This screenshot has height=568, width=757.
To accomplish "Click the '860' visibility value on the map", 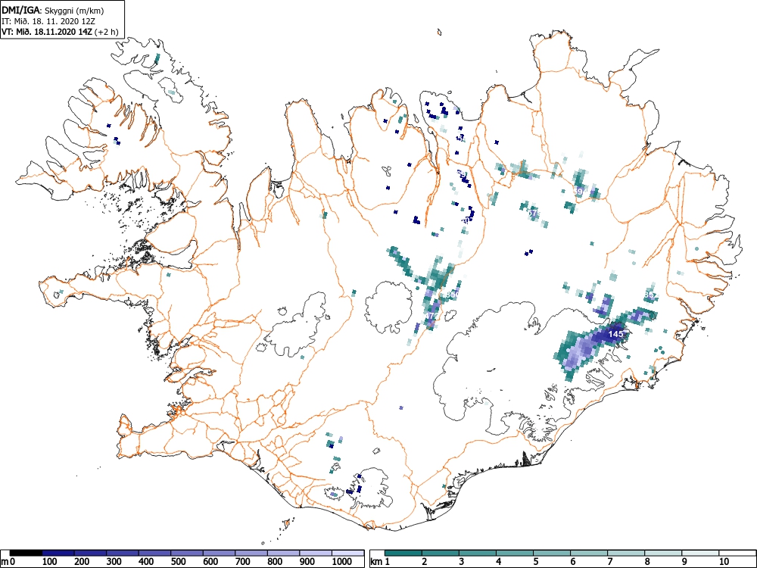I will [453, 295].
